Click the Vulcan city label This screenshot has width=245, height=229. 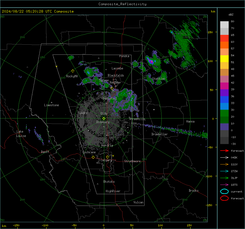pos(139,202)
